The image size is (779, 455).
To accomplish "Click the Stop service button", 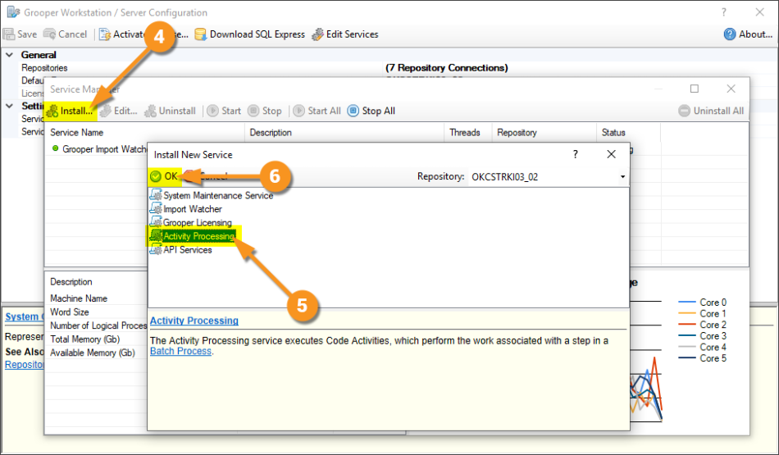I will coord(265,111).
